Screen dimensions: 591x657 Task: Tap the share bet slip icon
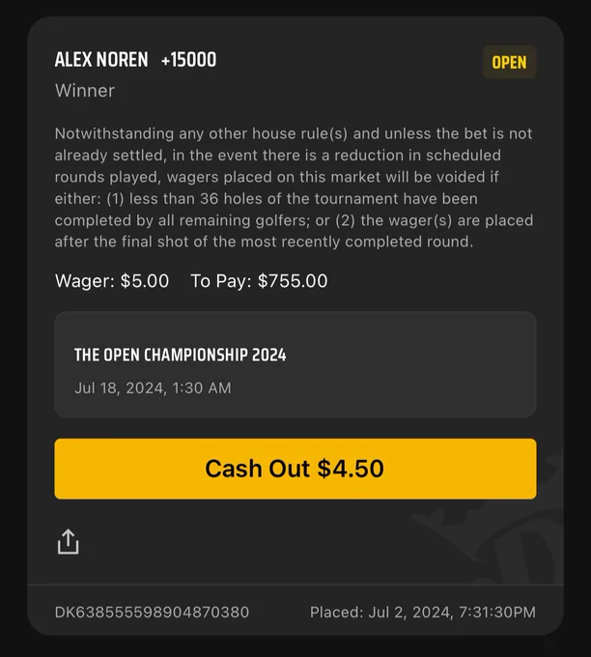pos(68,542)
